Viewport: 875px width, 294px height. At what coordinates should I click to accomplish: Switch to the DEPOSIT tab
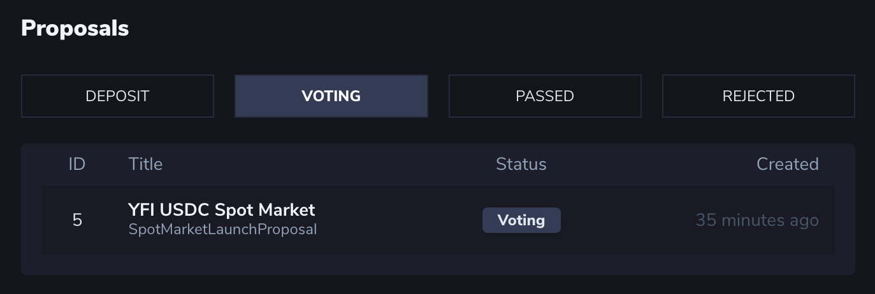click(x=117, y=96)
